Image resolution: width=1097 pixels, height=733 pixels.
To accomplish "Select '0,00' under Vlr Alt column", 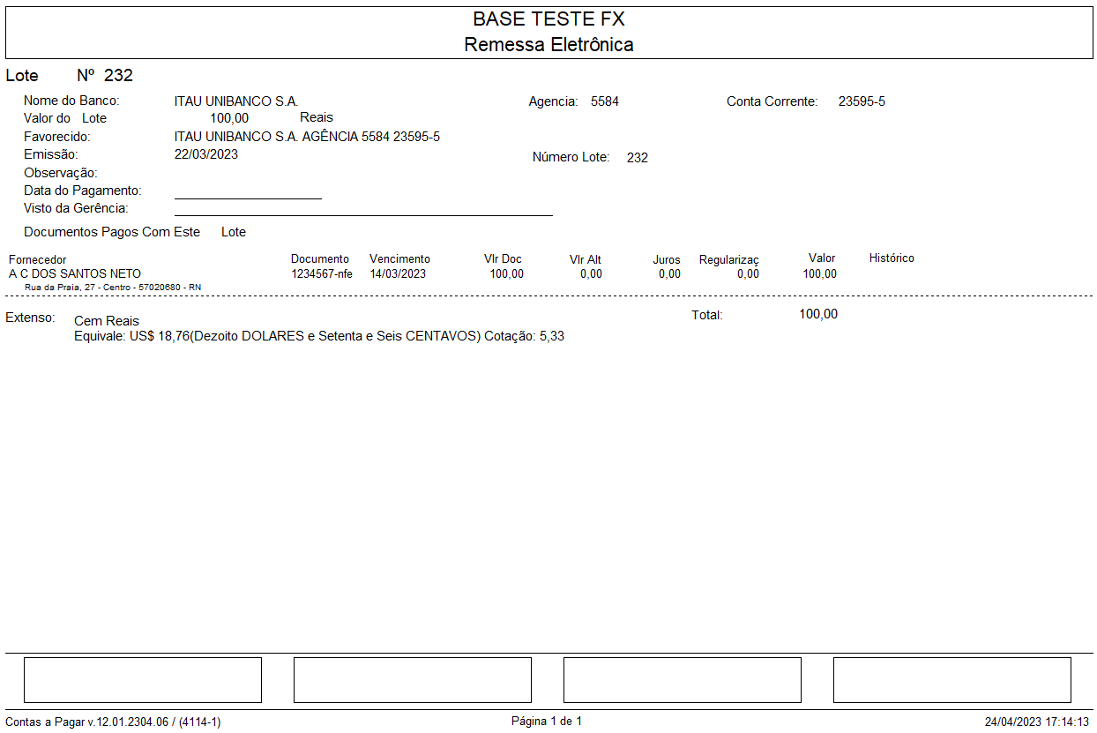I will [592, 274].
